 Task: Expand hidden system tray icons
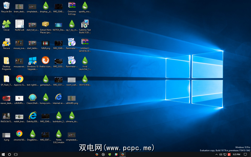pos(217,154)
